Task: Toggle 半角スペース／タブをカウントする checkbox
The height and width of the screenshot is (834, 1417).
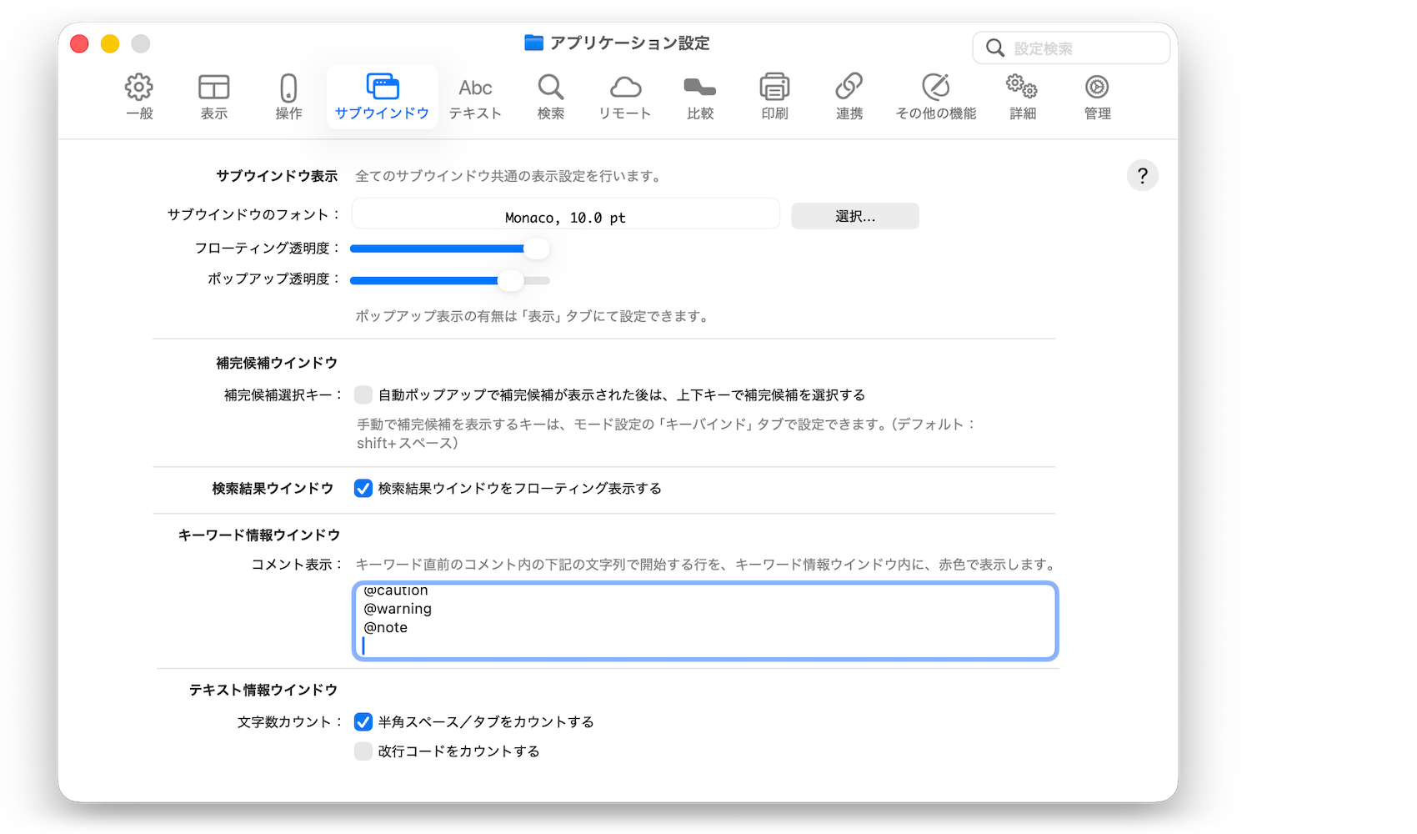Action: point(363,721)
